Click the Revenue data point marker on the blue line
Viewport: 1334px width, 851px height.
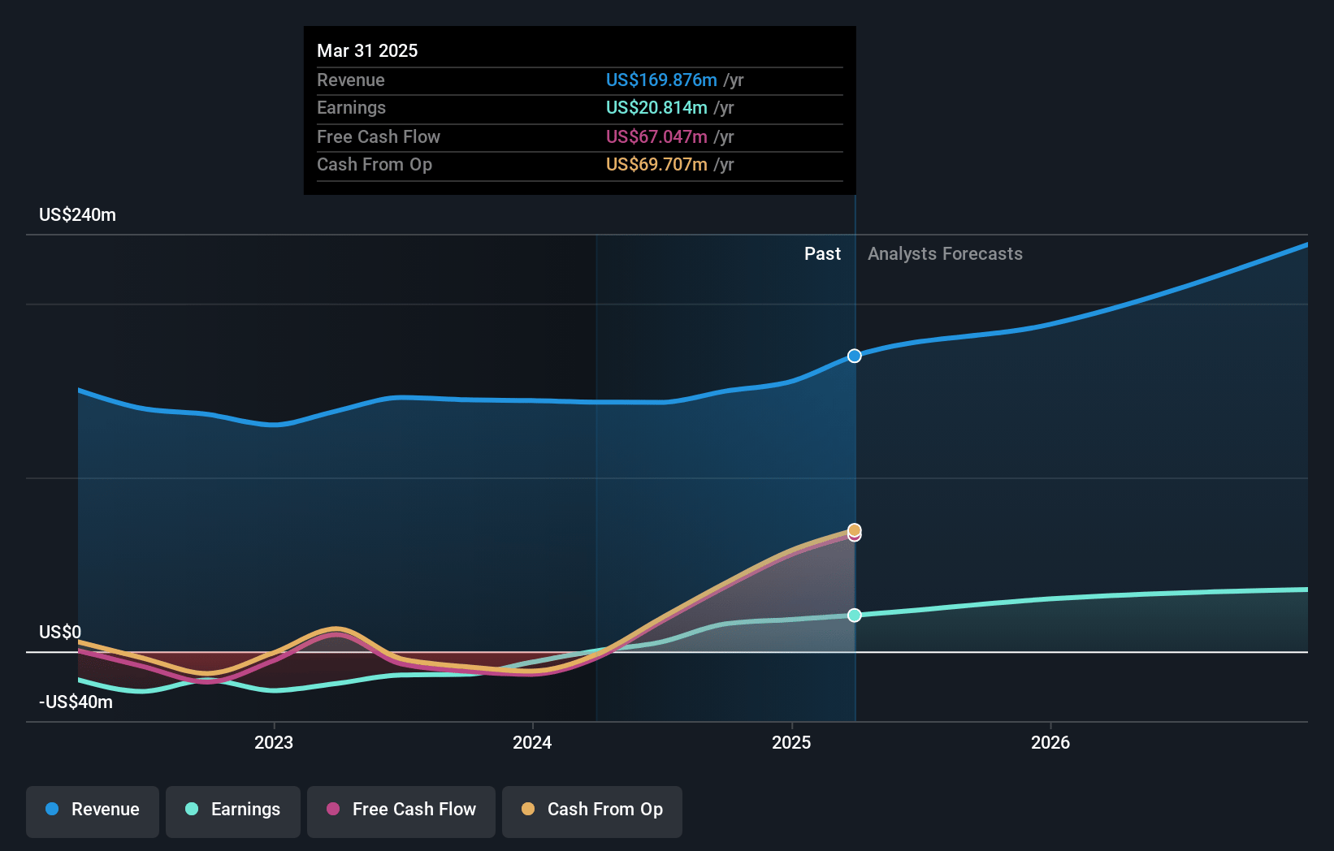tap(855, 356)
